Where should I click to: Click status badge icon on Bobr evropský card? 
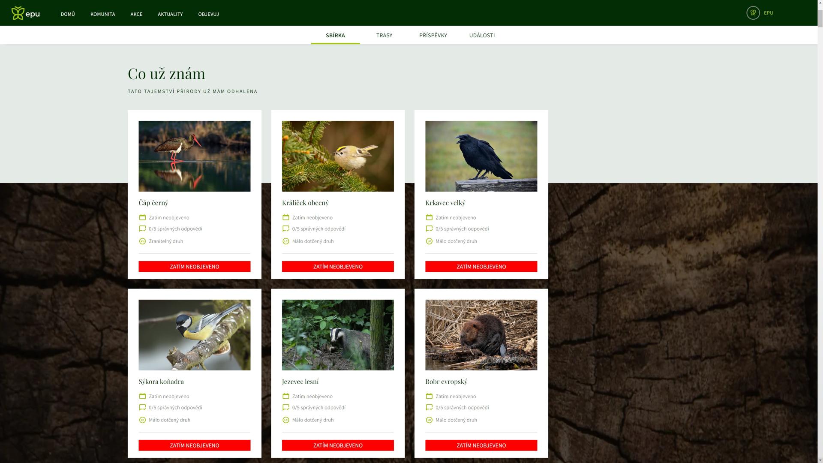429,420
